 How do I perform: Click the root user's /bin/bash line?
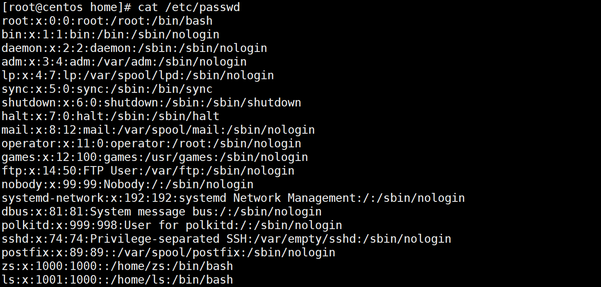tap(107, 21)
